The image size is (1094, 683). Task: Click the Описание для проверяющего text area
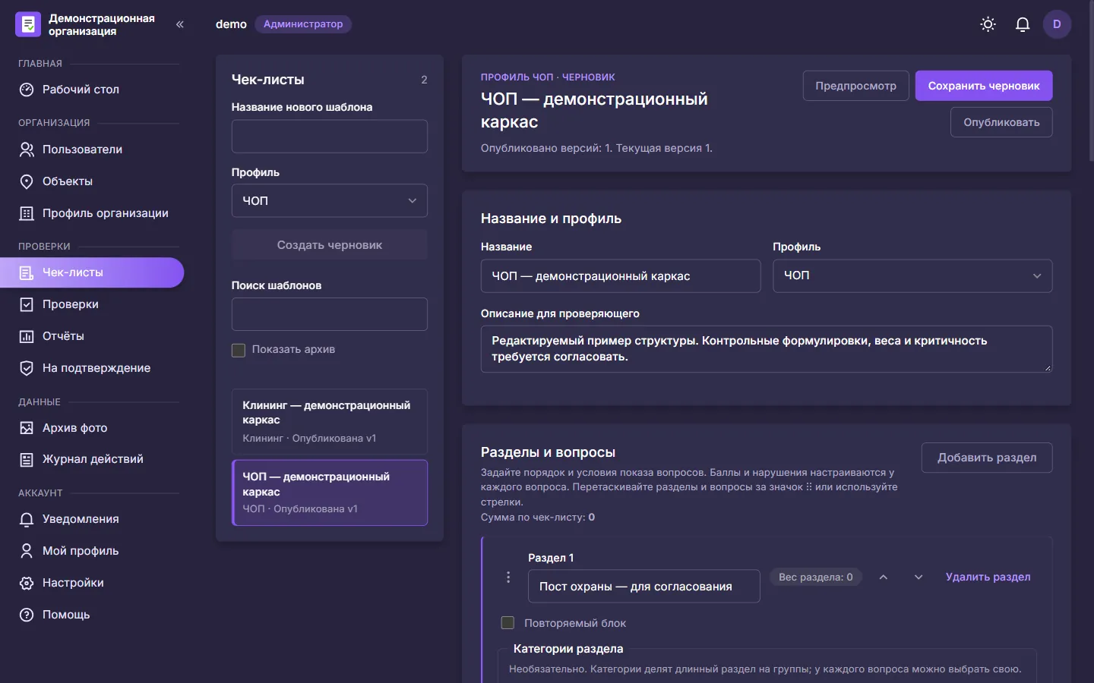(x=767, y=349)
